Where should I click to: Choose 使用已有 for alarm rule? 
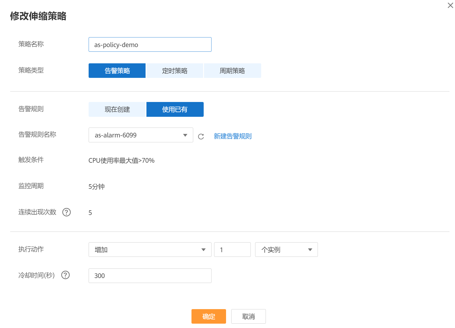[x=175, y=110]
